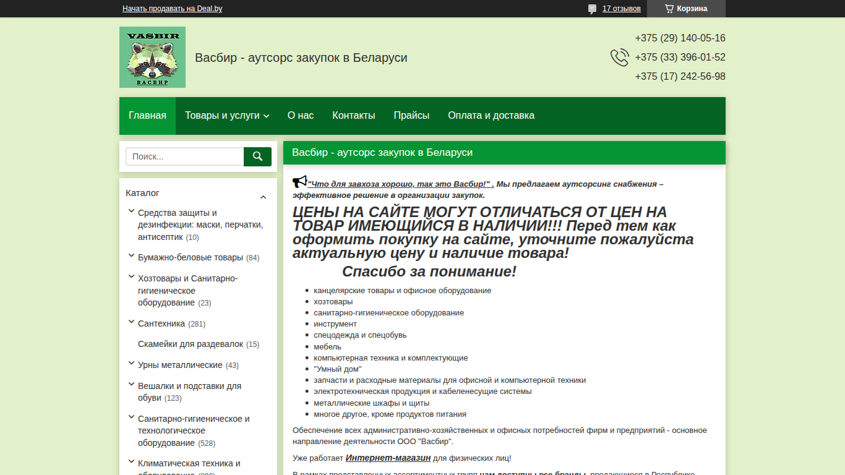Click Начать продавать на Deal.by link
Image resolution: width=845 pixels, height=475 pixels.
[x=173, y=9]
